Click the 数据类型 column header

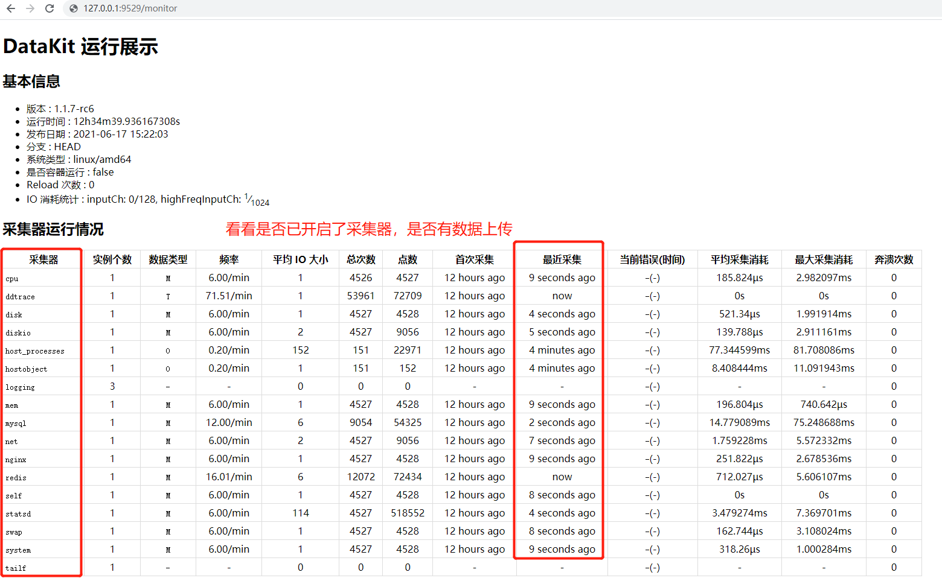(168, 259)
